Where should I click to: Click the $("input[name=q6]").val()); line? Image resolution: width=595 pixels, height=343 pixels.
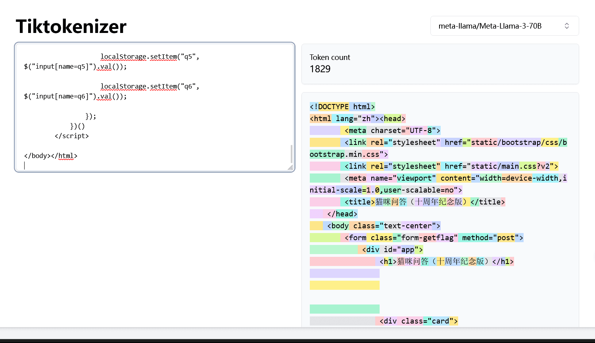(x=75, y=96)
